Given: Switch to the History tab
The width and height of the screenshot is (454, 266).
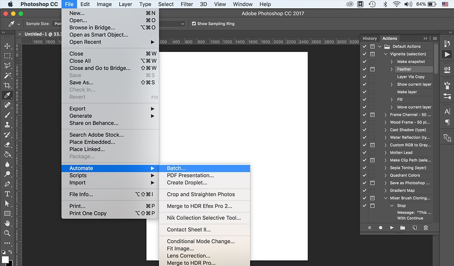Looking at the screenshot, I should pos(370,38).
